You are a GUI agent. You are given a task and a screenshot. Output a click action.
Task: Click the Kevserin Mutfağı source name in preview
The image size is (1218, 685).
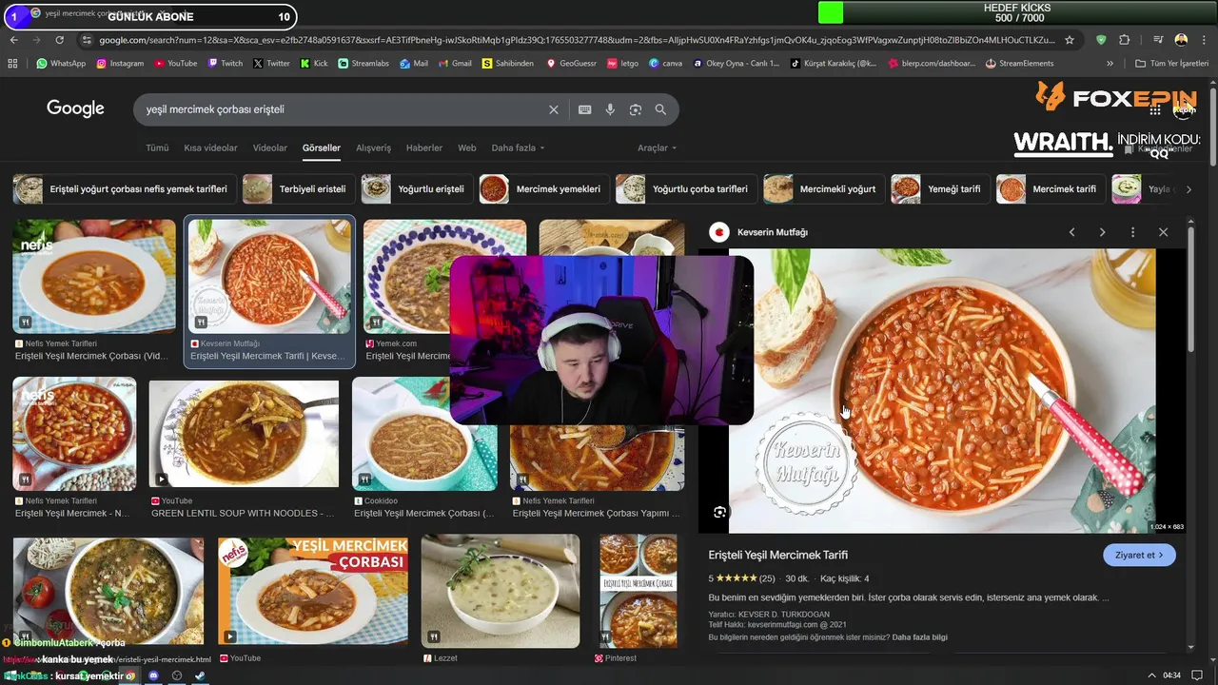click(x=773, y=232)
